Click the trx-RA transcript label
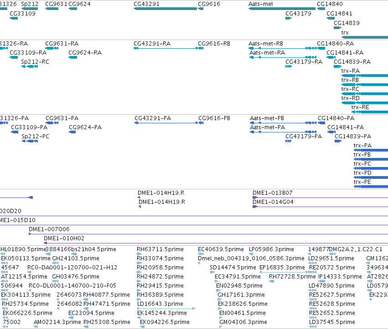Image resolution: width=388 pixels, height=329 pixels. click(351, 71)
